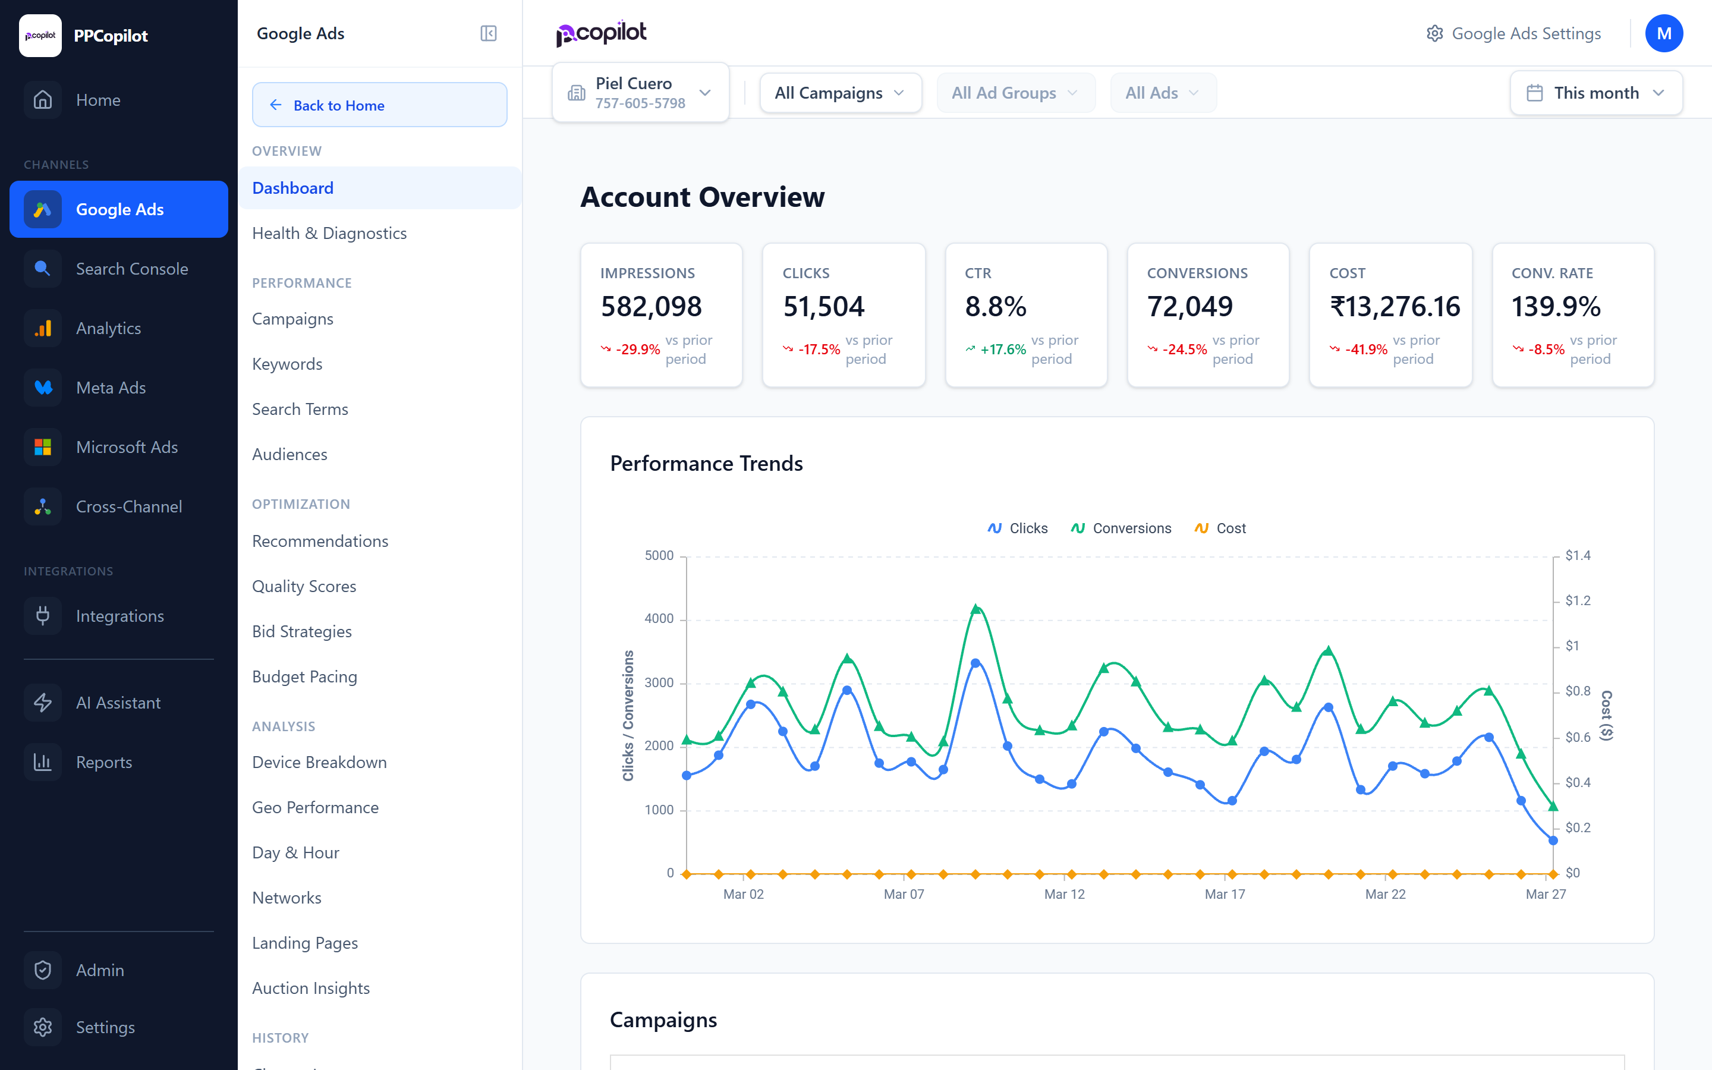
Task: Click Back to Home
Action: (x=338, y=105)
